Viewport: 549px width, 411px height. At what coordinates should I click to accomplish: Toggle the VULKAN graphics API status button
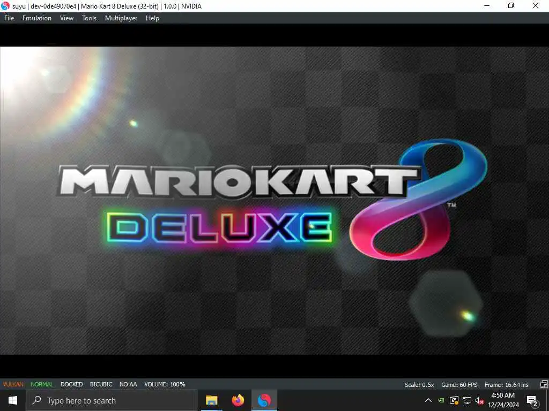tap(13, 384)
